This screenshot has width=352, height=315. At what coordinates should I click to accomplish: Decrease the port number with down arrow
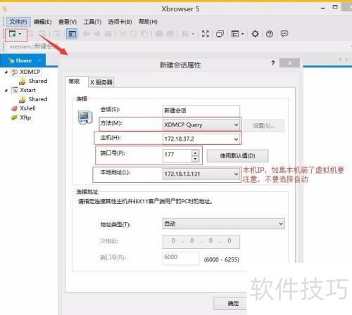195,159
